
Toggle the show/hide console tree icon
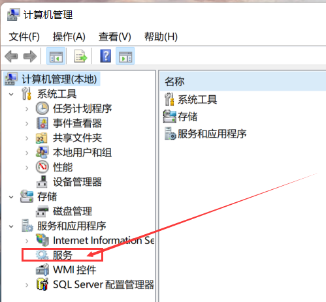pos(56,56)
